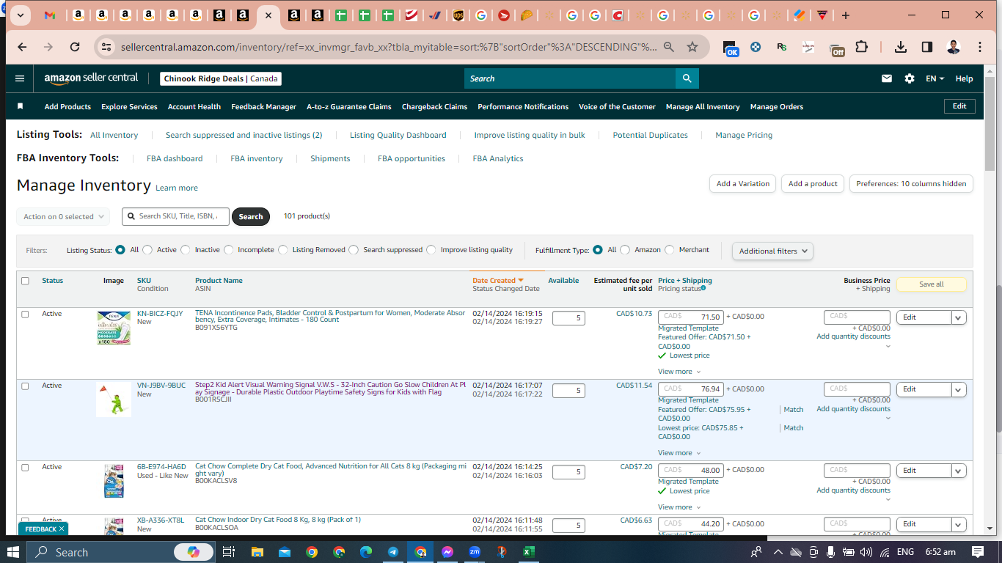
Task: Open Edit dropdown arrow for TENA Incontinence Pads
Action: coord(959,317)
